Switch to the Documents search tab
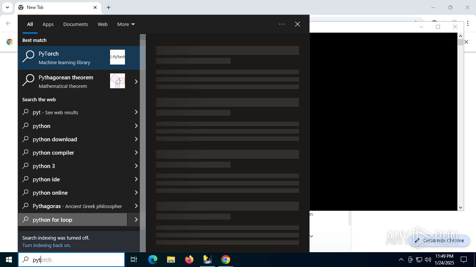Image resolution: width=476 pixels, height=267 pixels. [75, 24]
